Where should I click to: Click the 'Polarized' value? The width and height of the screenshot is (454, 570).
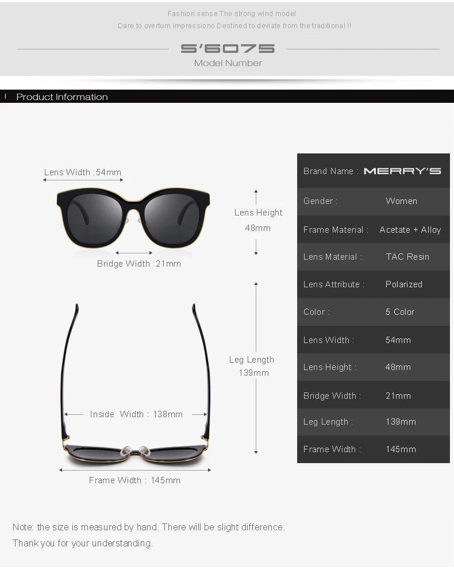(x=404, y=284)
